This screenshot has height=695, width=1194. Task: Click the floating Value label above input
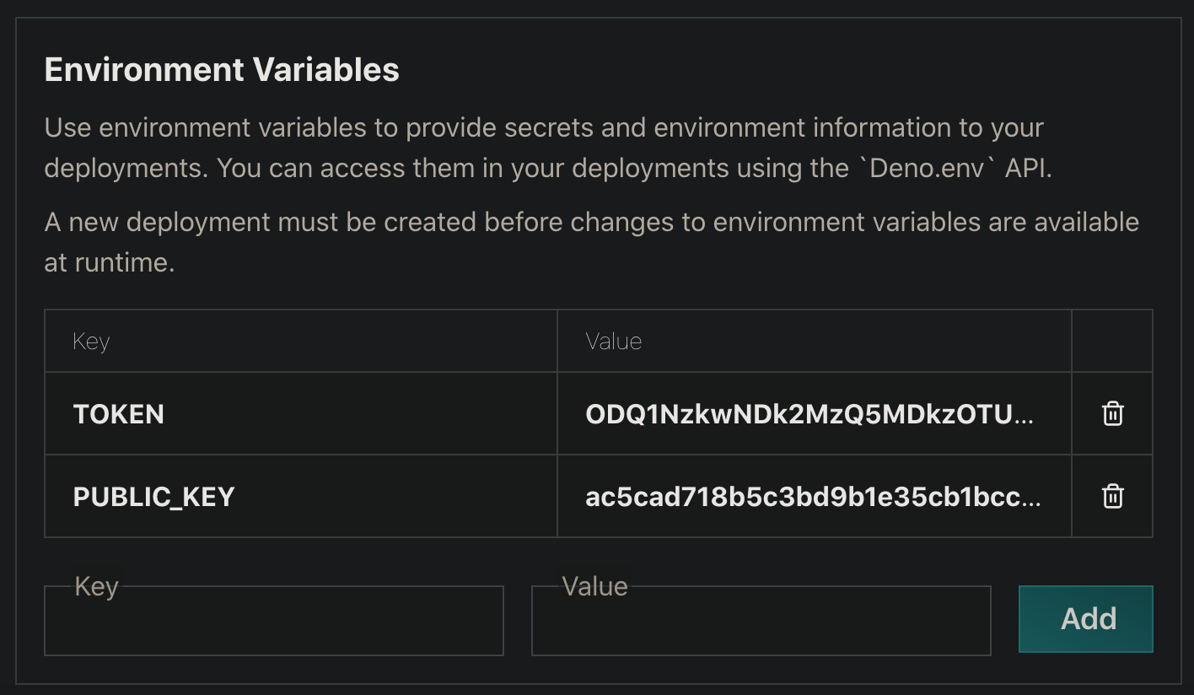(x=594, y=586)
